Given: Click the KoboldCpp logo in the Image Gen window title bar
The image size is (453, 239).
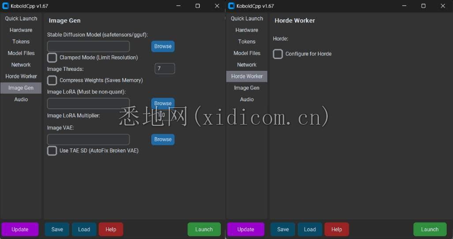Looking at the screenshot, I should [x=6, y=6].
